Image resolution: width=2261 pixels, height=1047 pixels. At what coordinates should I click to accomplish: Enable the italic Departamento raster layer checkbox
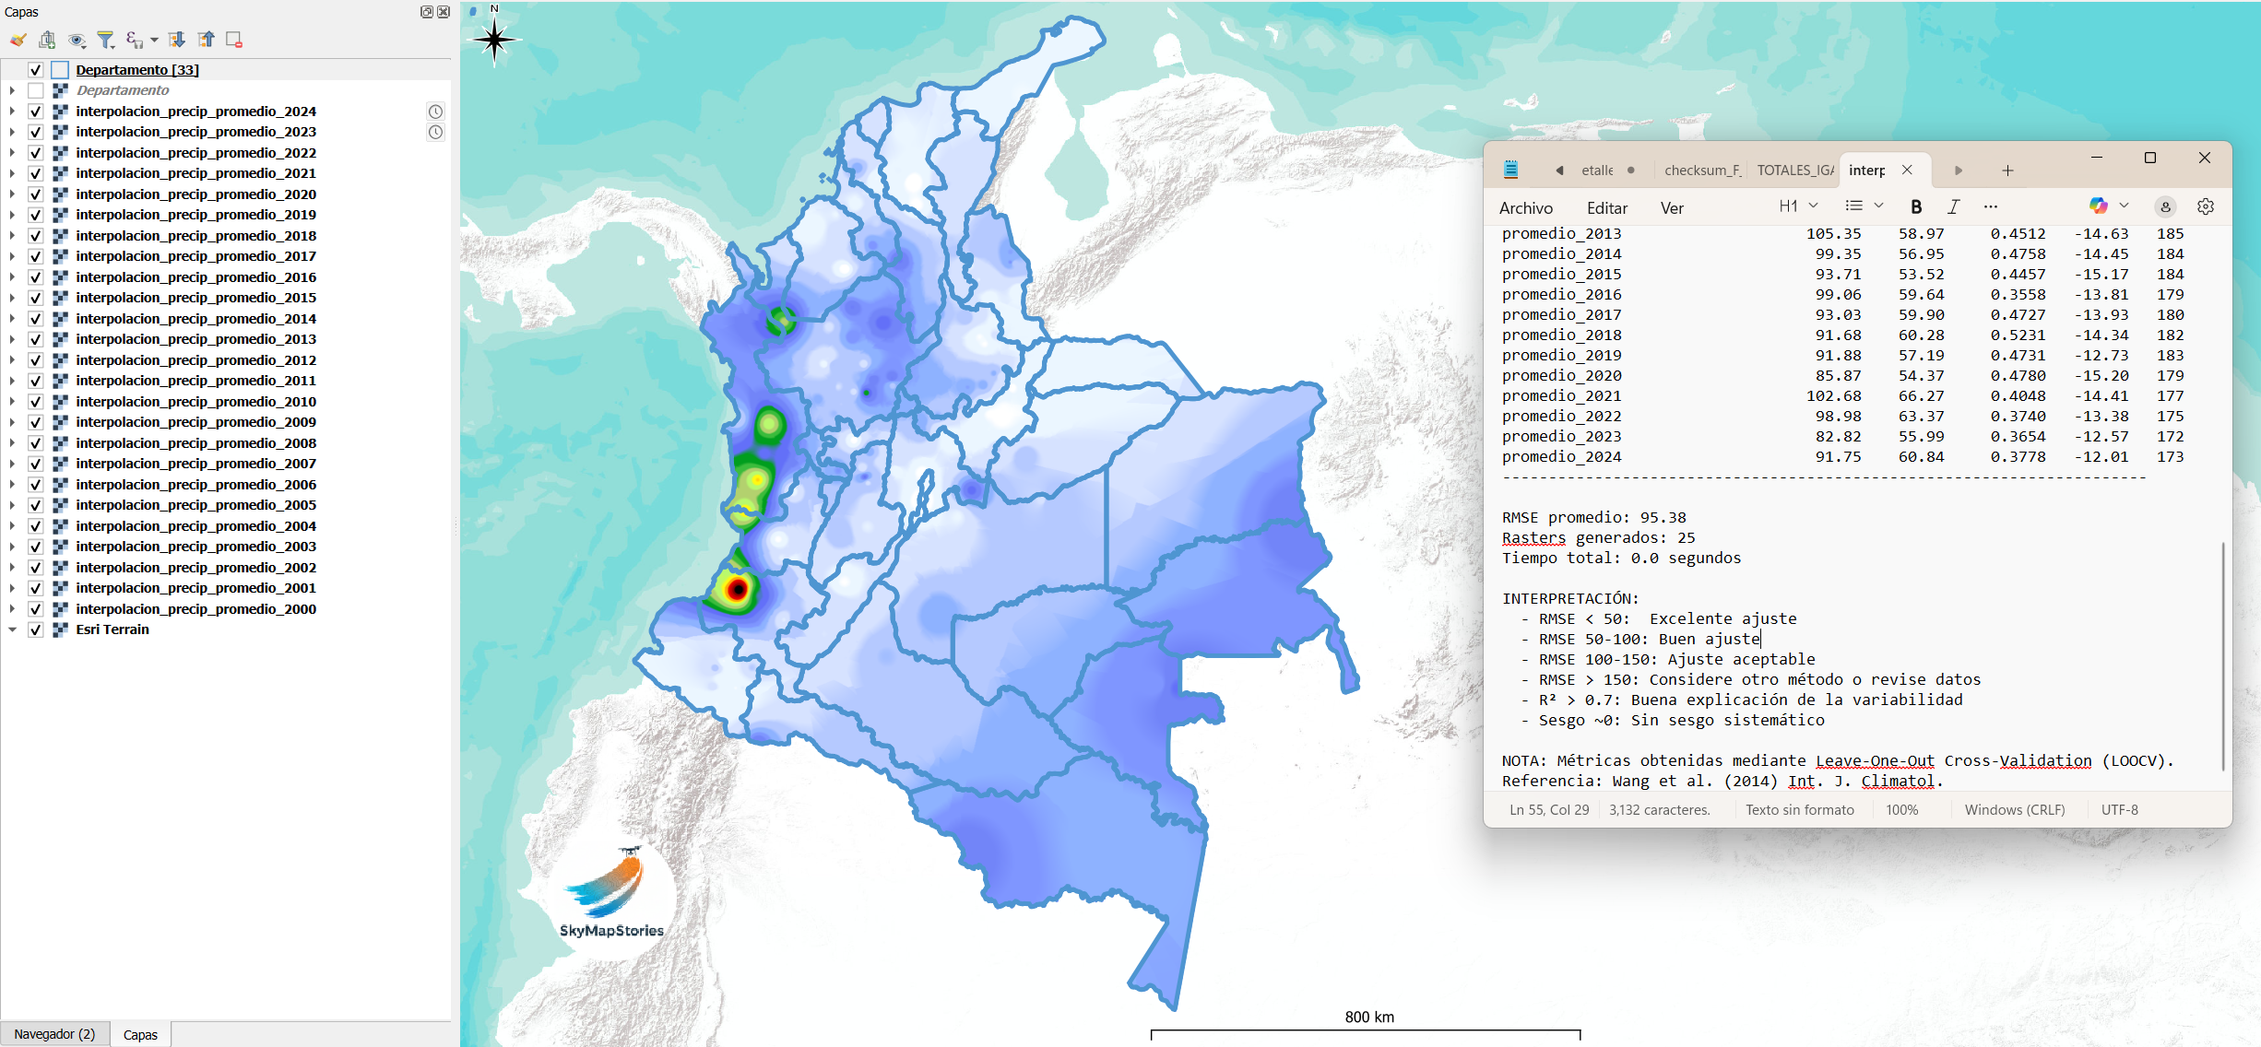pyautogui.click(x=35, y=90)
